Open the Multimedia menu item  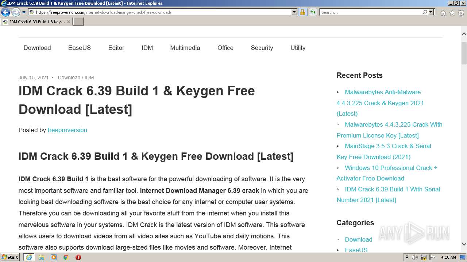(185, 48)
